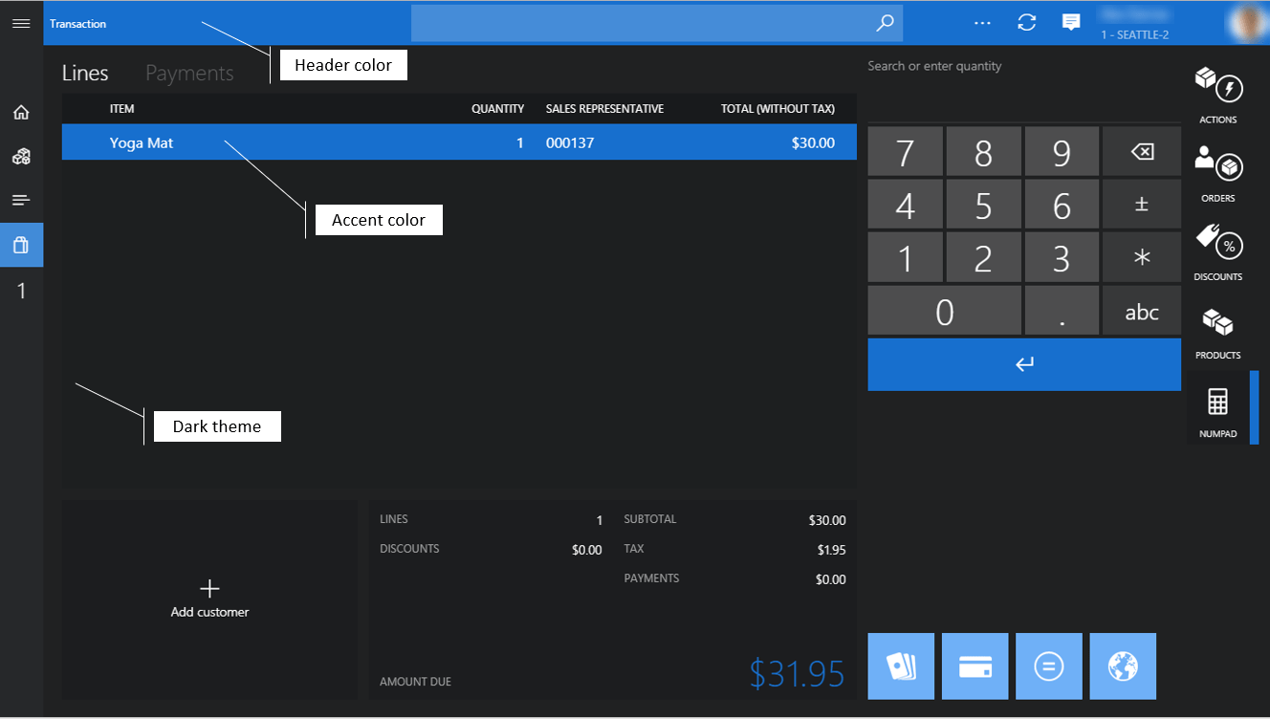Go to Home from the left sidebar
Screen dimensions: 1270x719
(x=21, y=112)
